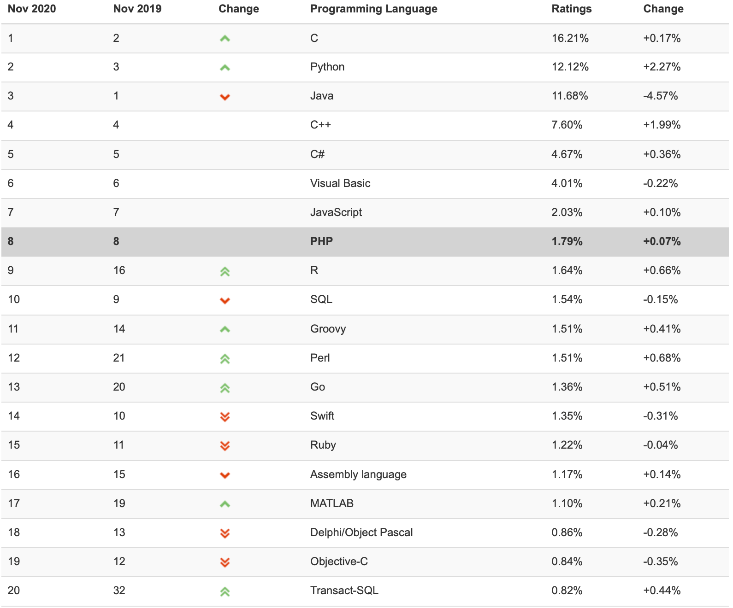This screenshot has height=608, width=733.
Task: Click the JavaScript language name
Action: point(336,212)
